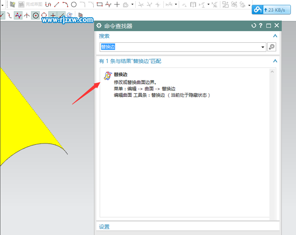The image size is (296, 235).
Task: Collapse the matching results section chevron
Action: [275, 61]
